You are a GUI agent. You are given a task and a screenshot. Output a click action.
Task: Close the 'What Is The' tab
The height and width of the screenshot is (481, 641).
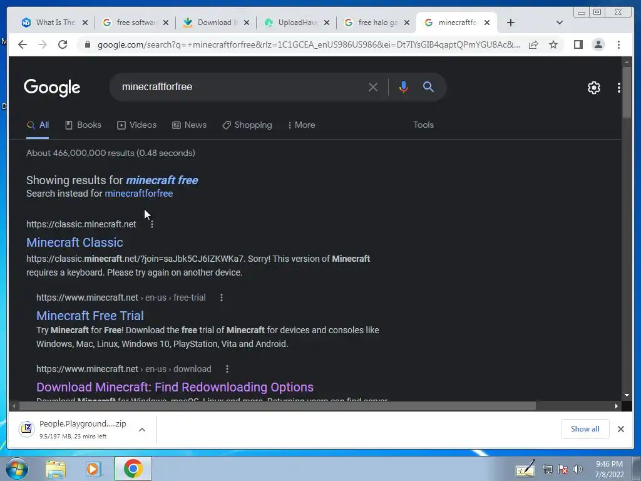[x=85, y=23]
